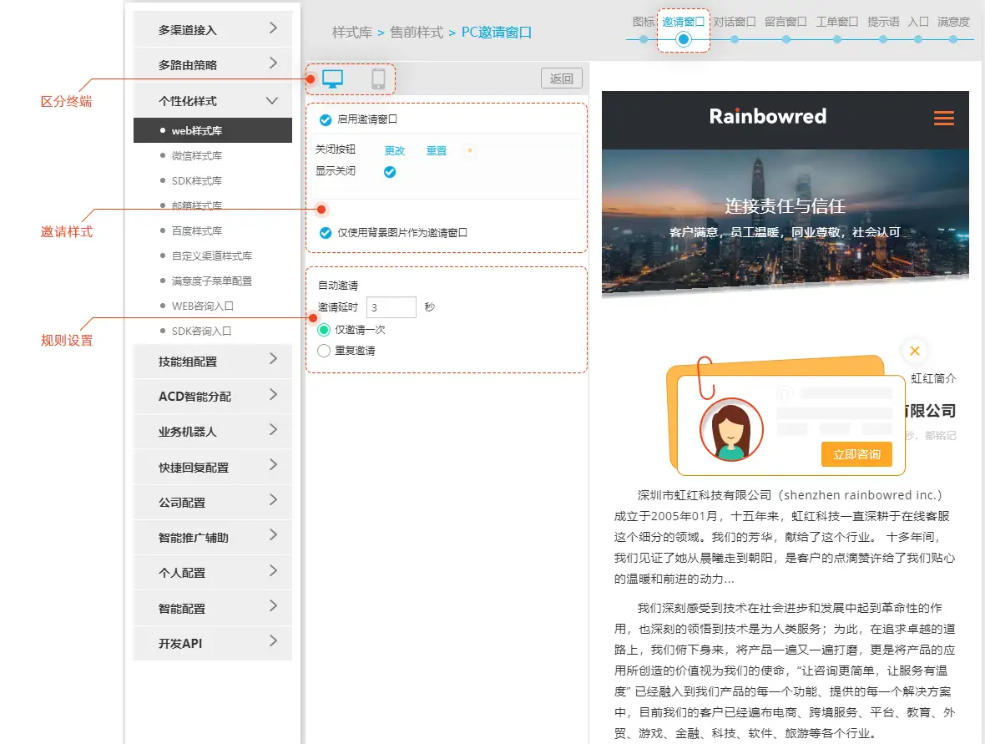Open 满意度子菜单配置 in sidebar

[x=212, y=281]
